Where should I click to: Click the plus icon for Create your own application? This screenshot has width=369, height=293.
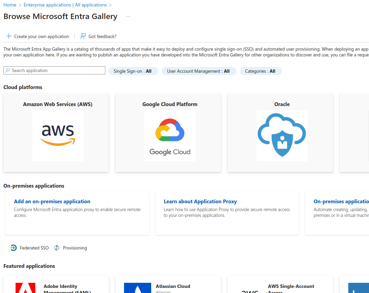pyautogui.click(x=9, y=36)
